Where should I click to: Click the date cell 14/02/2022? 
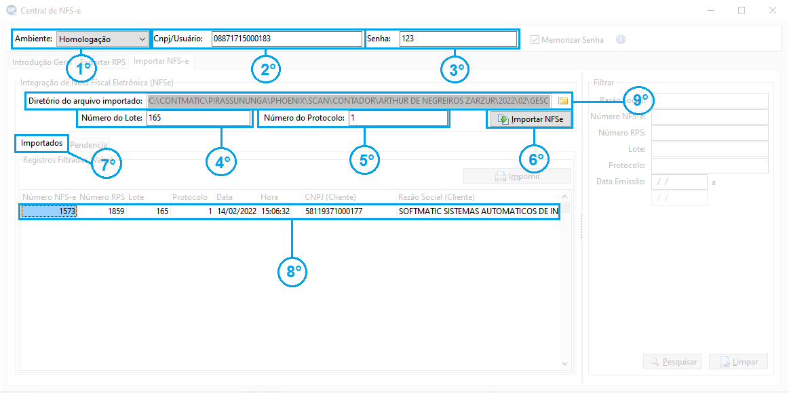[x=237, y=211]
